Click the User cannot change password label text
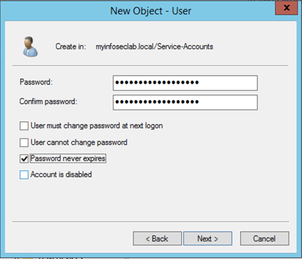The height and width of the screenshot is (259, 302). point(79,142)
